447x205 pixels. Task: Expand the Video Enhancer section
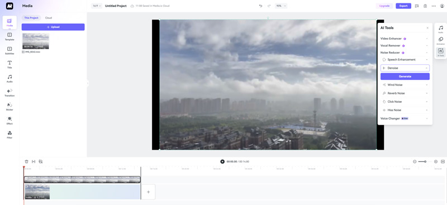click(405, 39)
